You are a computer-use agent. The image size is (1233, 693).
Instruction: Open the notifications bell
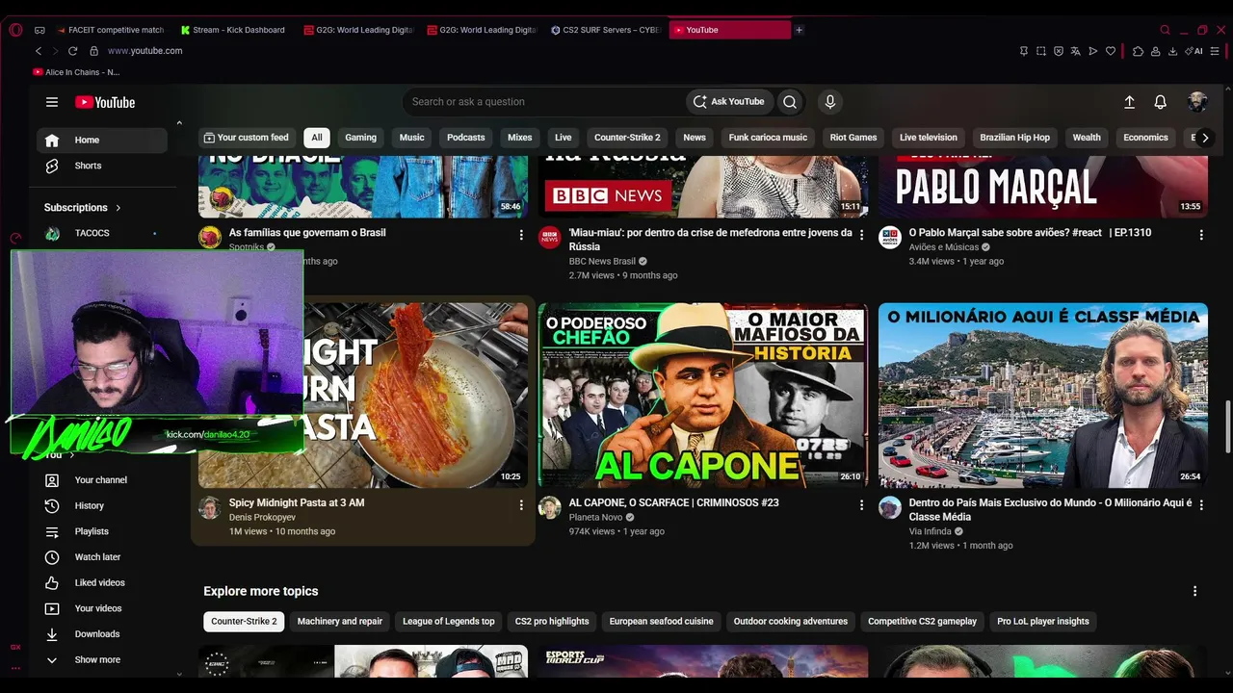(1161, 102)
